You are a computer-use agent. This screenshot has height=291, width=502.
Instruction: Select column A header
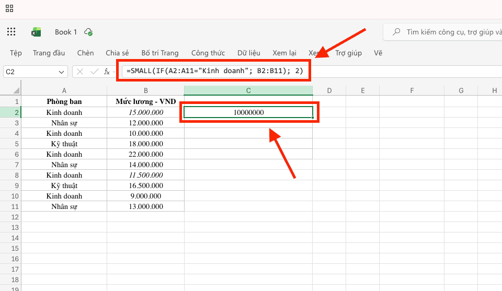(x=64, y=90)
